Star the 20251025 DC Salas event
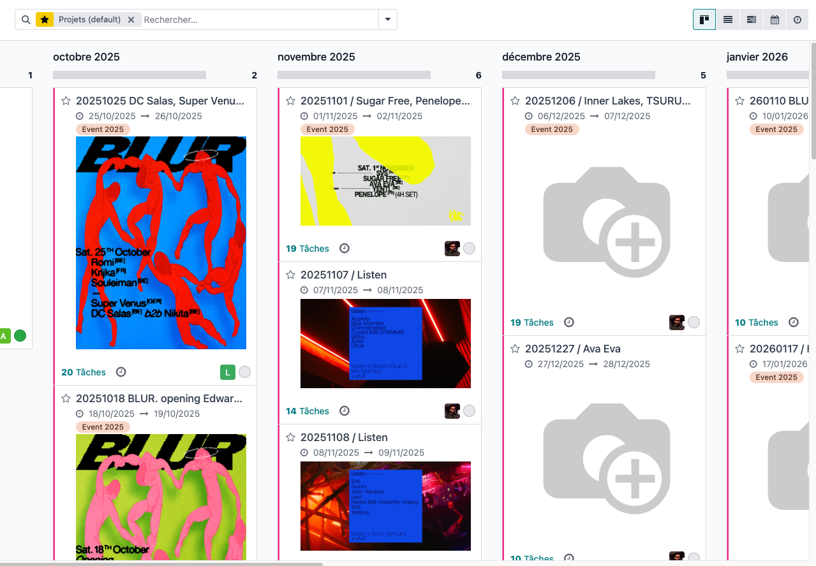The height and width of the screenshot is (566, 816). (66, 100)
